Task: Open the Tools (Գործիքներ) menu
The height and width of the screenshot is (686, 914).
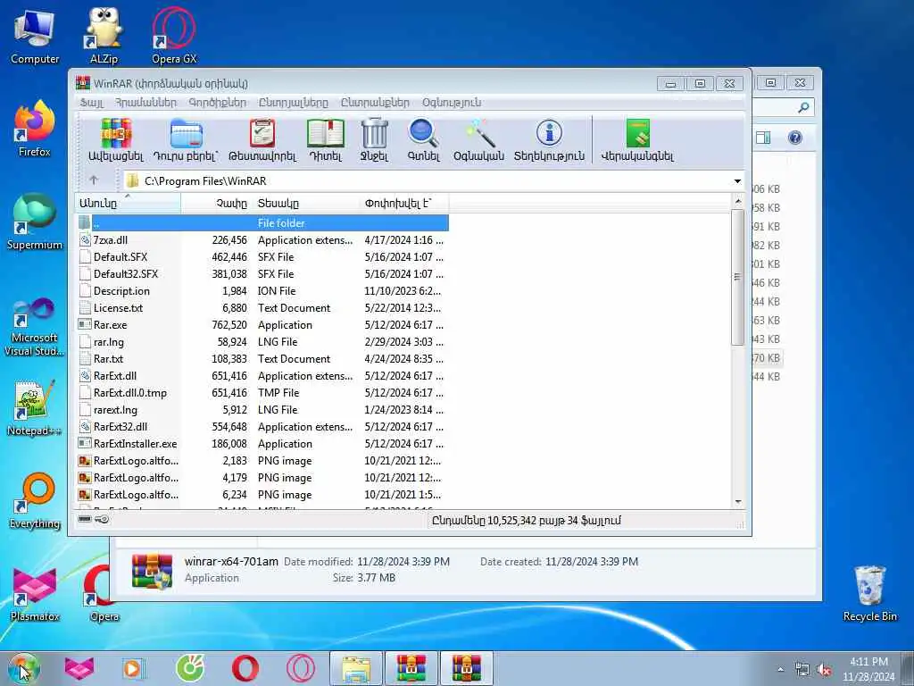Action: tap(218, 103)
